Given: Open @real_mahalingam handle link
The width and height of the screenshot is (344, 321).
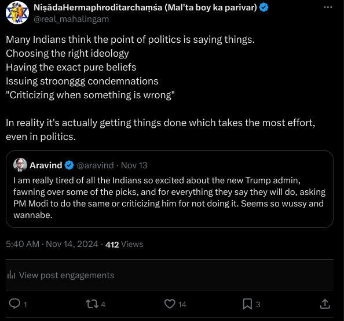Looking at the screenshot, I should click(x=71, y=19).
